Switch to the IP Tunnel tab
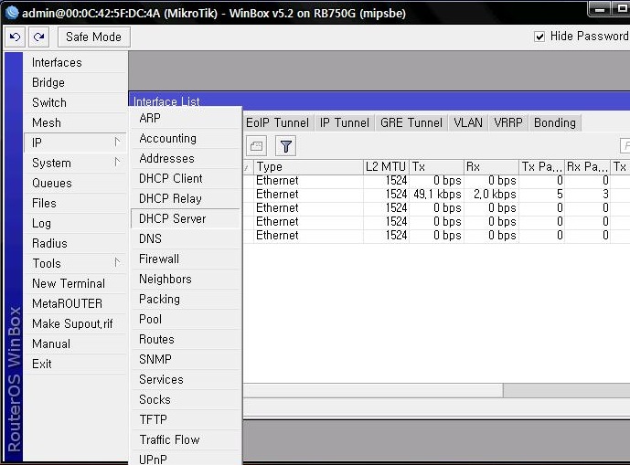The height and width of the screenshot is (465, 630). [345, 123]
